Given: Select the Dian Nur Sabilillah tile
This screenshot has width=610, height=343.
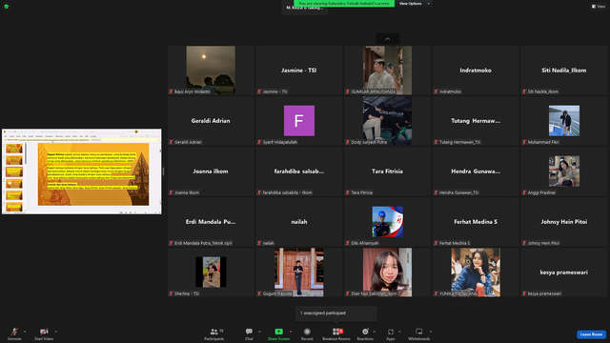Looking at the screenshot, I should tap(388, 272).
